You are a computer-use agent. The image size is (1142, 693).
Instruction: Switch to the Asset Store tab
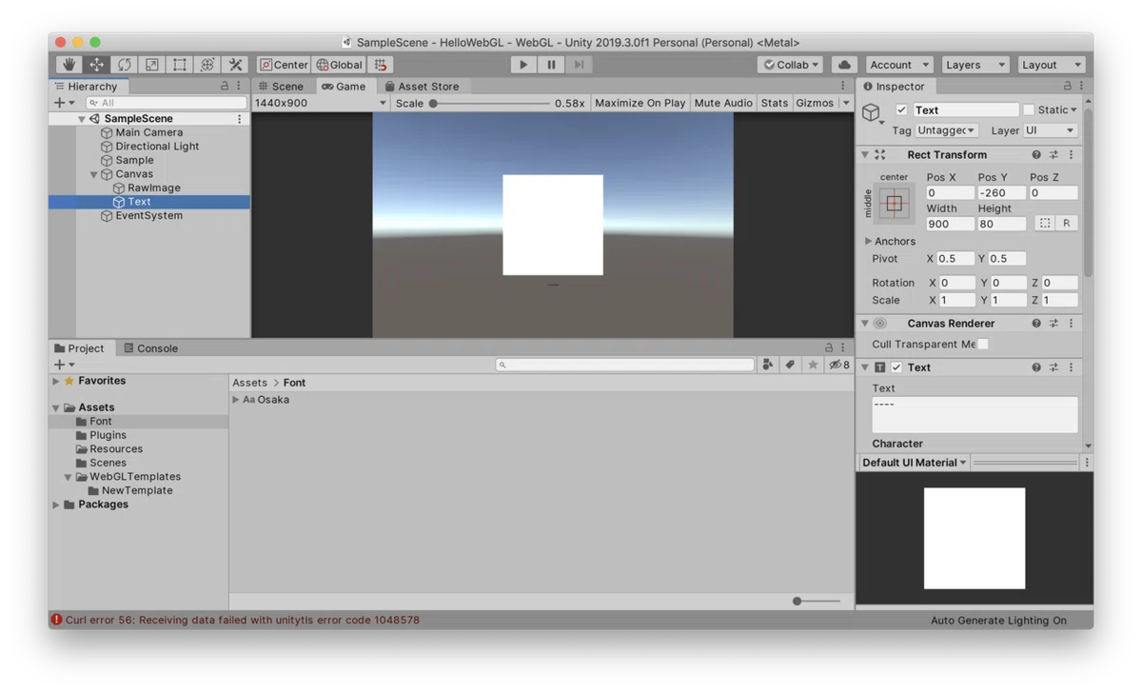pyautogui.click(x=421, y=87)
